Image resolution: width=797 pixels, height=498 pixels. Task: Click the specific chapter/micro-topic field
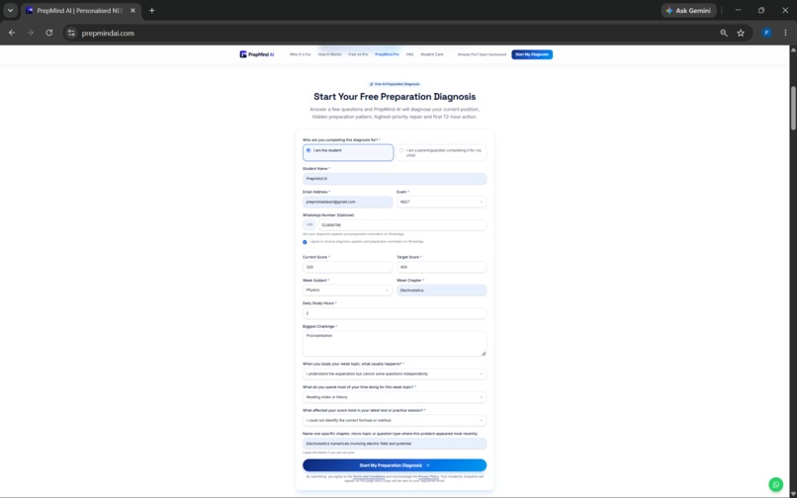(x=395, y=444)
